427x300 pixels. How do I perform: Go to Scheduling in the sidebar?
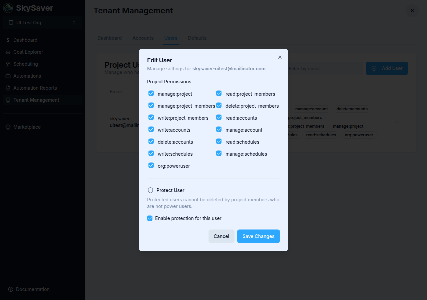(x=42, y=64)
